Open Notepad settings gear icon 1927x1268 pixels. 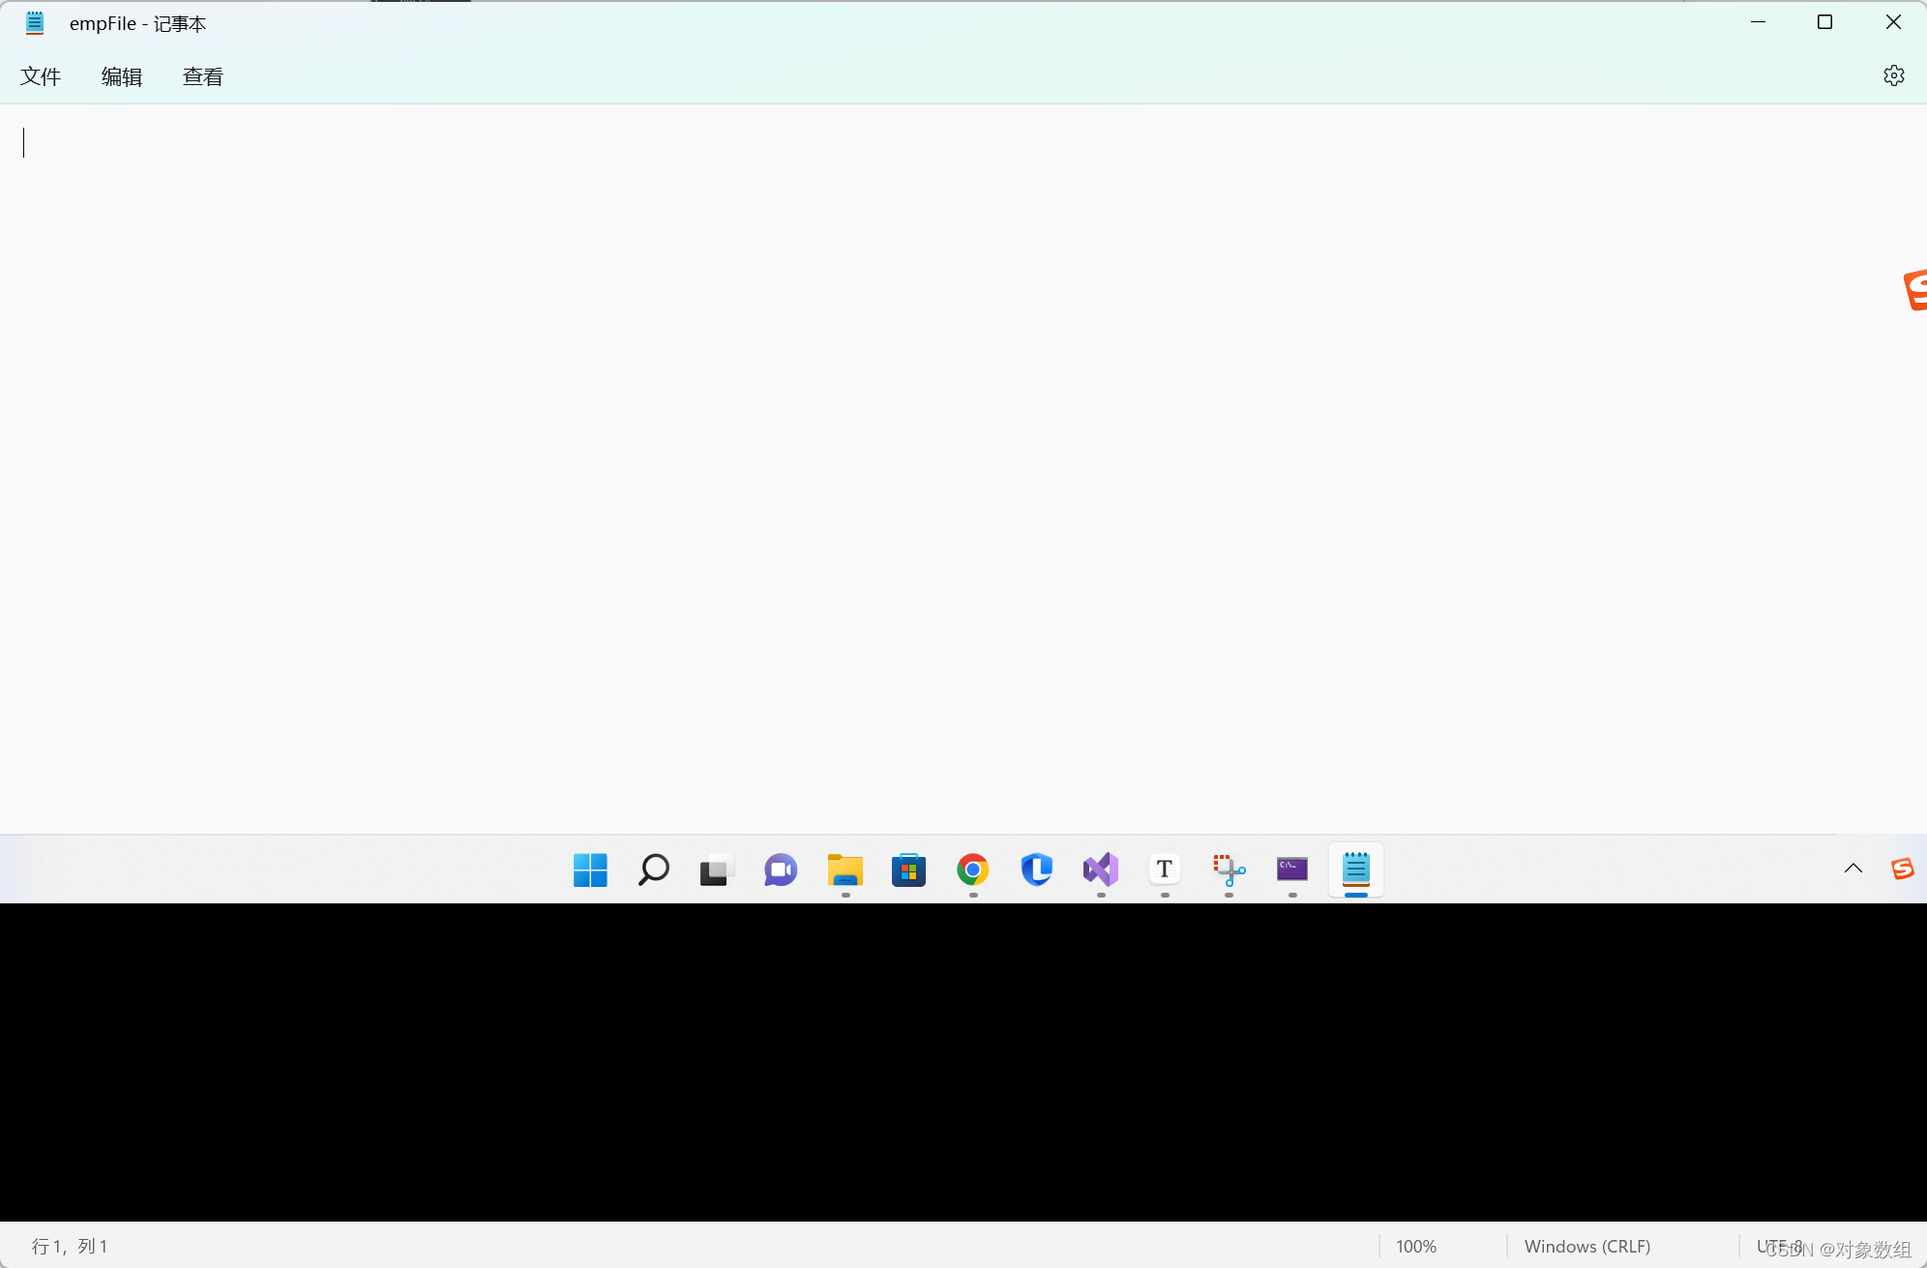click(x=1893, y=75)
